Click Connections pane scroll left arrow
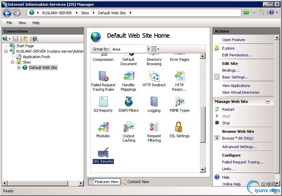The image size is (282, 196). pos(5,183)
